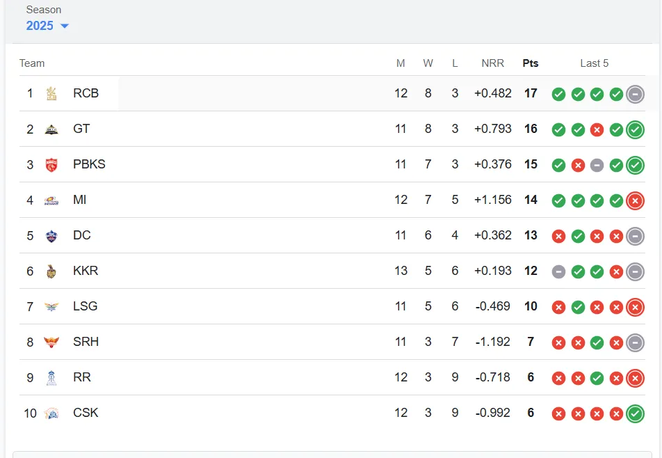Select the NRR column header
The height and width of the screenshot is (458, 662).
point(493,63)
